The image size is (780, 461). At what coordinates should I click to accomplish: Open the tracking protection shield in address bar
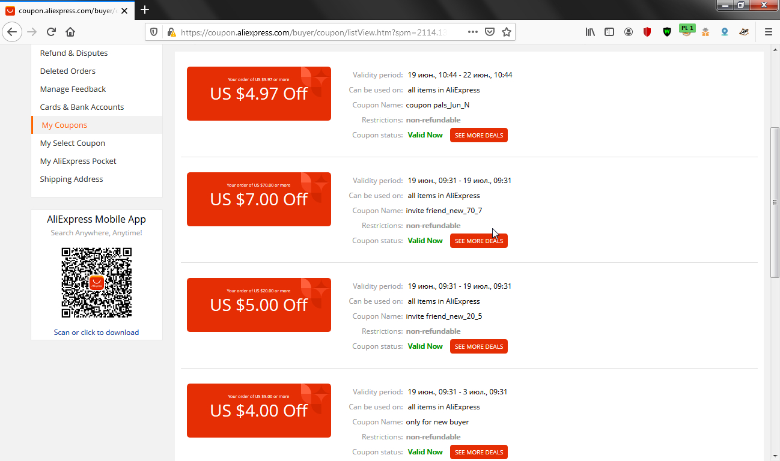click(154, 32)
